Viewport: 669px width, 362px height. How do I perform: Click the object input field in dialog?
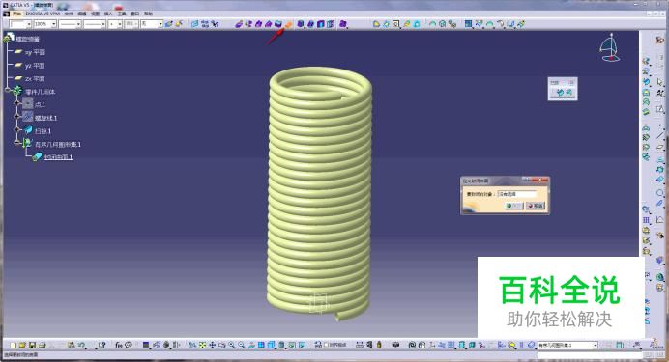[x=517, y=194]
